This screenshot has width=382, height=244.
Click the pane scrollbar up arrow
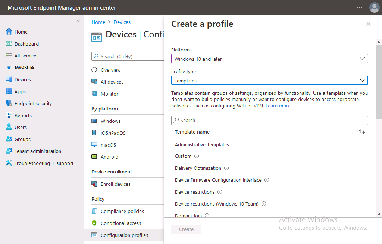379,42
